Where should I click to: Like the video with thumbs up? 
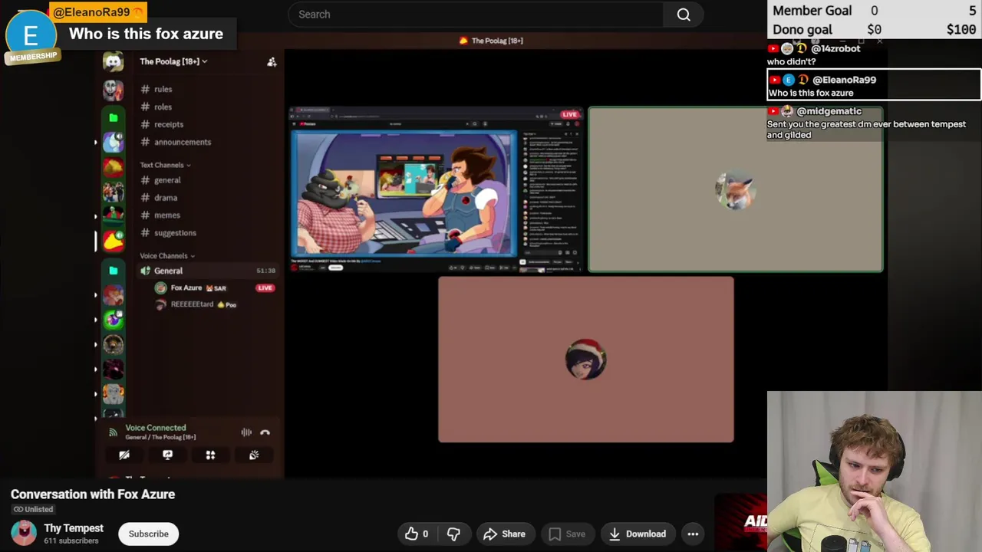417,534
